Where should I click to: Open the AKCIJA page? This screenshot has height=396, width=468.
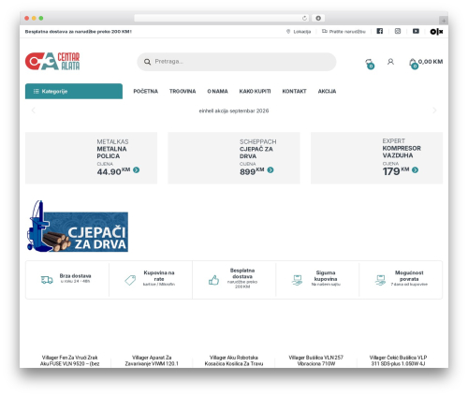(327, 91)
